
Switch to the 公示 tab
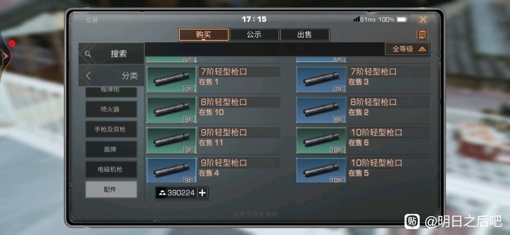[254, 34]
